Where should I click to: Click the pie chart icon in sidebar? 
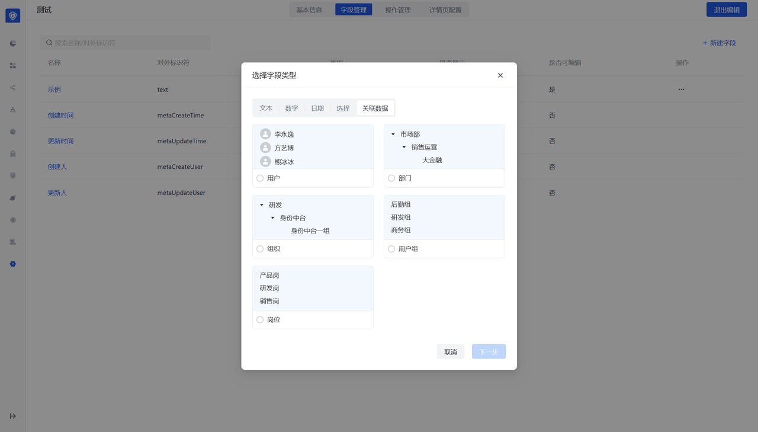pyautogui.click(x=13, y=43)
